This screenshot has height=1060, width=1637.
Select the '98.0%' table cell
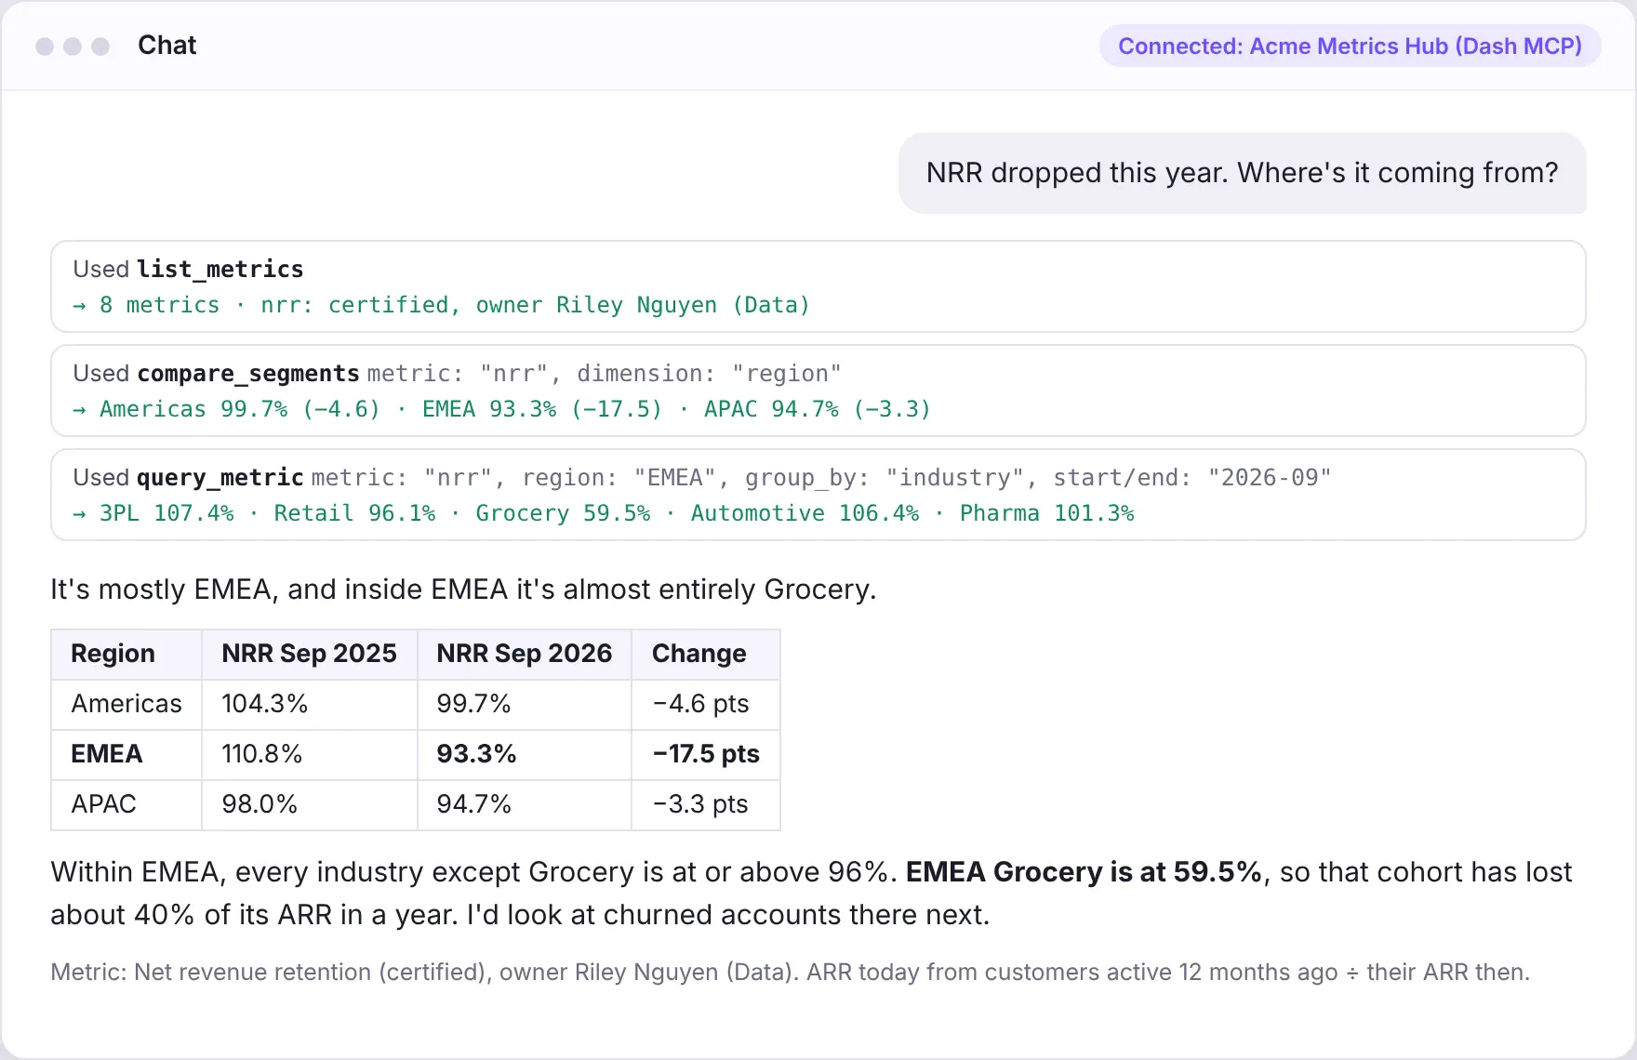[310, 804]
